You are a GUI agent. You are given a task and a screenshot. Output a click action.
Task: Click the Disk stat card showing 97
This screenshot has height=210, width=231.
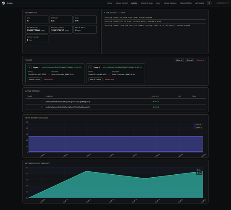(85, 20)
